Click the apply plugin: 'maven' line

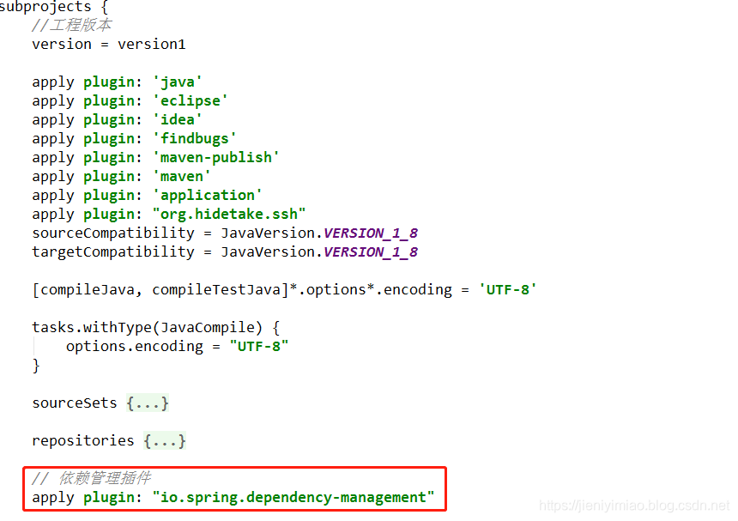click(x=122, y=177)
